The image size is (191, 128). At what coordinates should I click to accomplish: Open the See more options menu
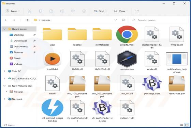(x=137, y=11)
